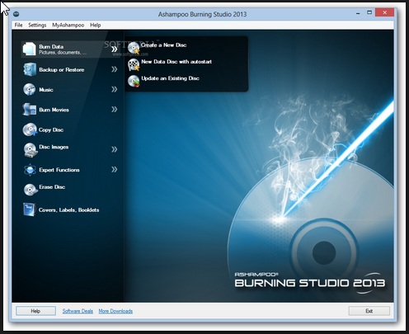
Task: Select the Music label
Action: point(46,90)
